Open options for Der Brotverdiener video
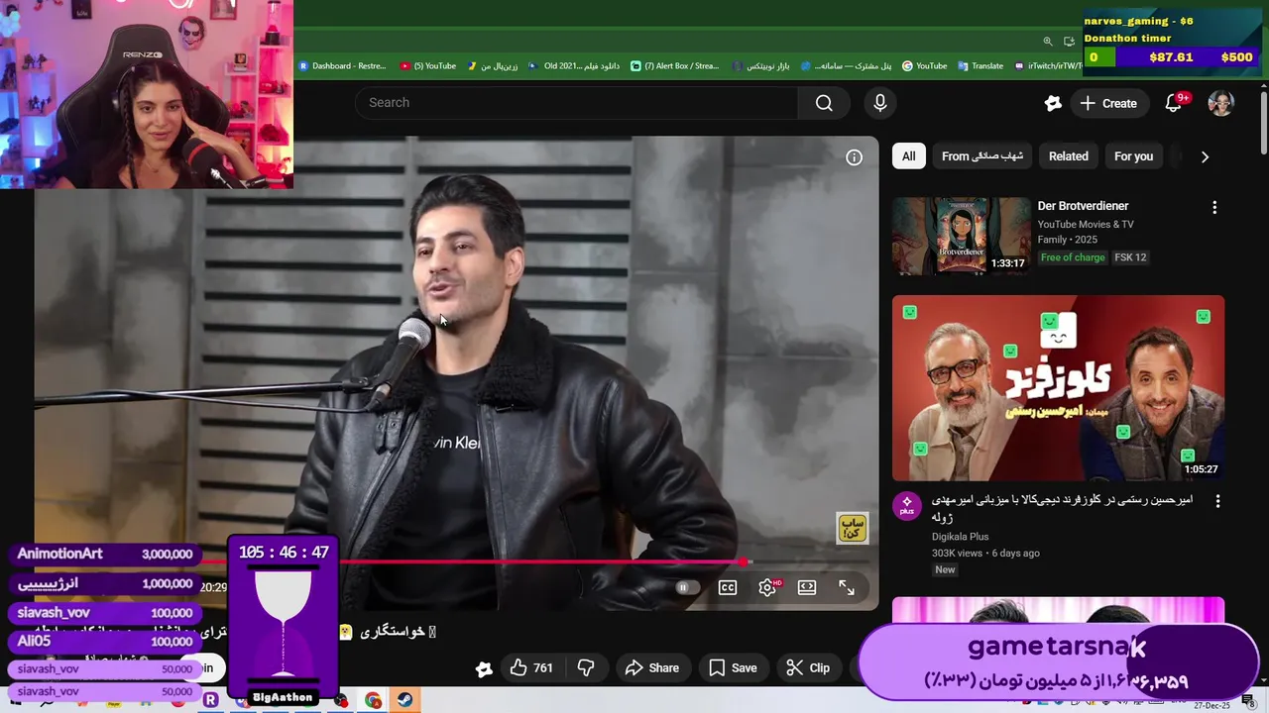This screenshot has width=1269, height=713. point(1214,208)
